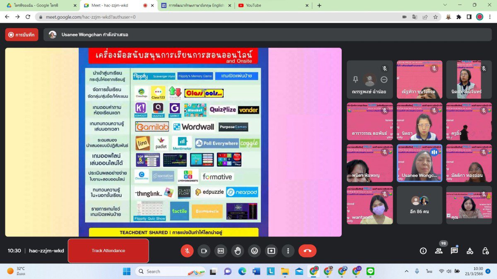497x279 pixels.
Task: Reload the Meet page
Action: tap(28, 17)
